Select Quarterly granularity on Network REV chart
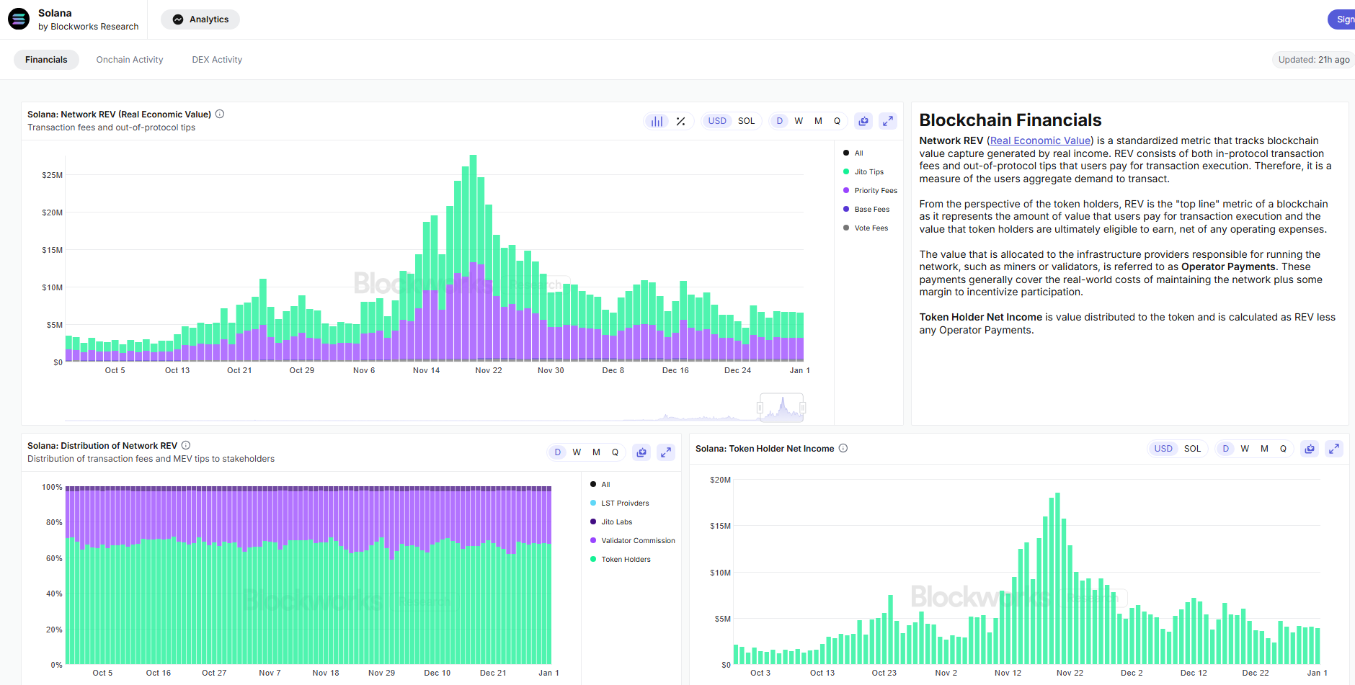The image size is (1355, 685). 837,120
